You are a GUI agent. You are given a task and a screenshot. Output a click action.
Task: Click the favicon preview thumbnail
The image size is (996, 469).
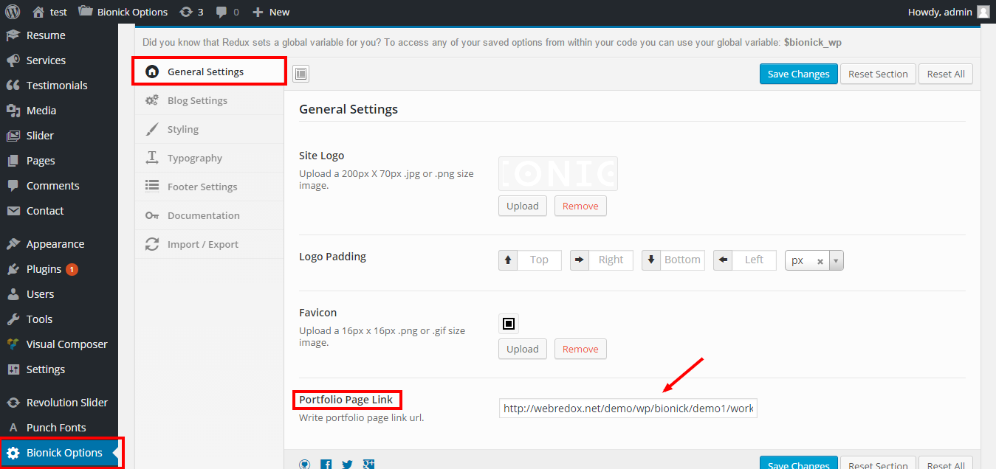(509, 323)
